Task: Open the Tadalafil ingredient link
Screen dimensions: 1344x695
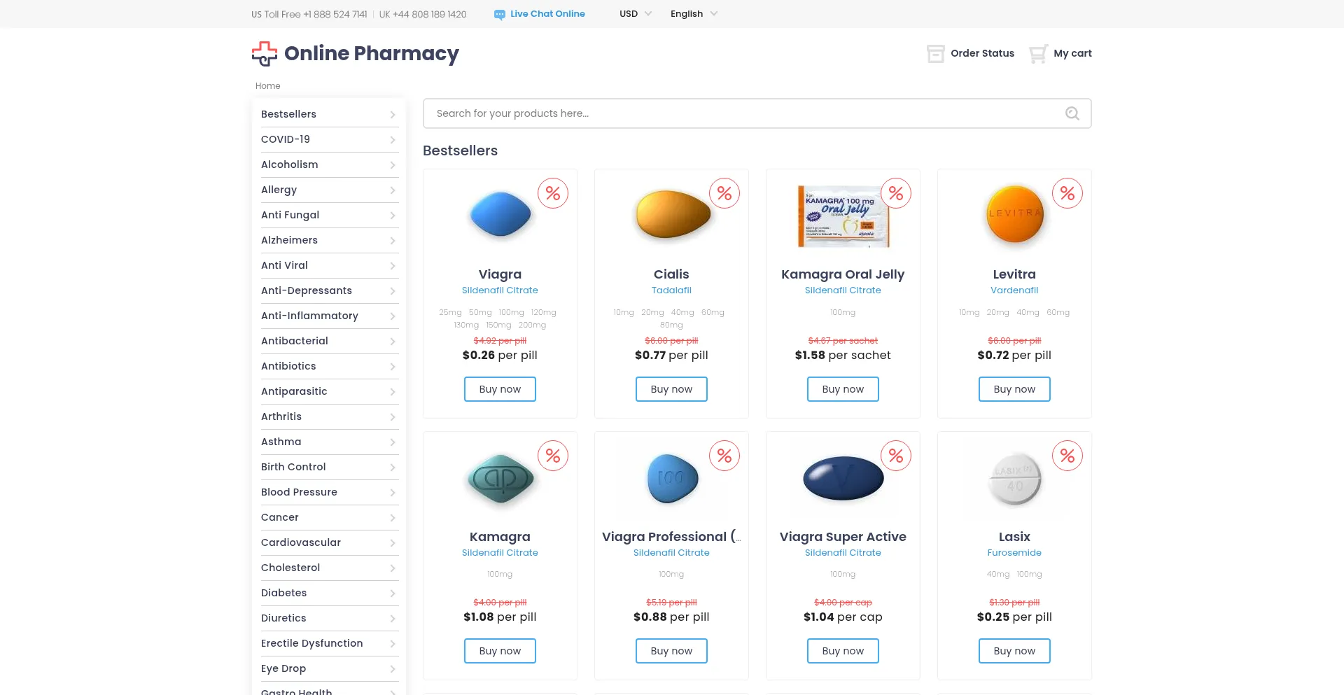Action: coord(671,290)
